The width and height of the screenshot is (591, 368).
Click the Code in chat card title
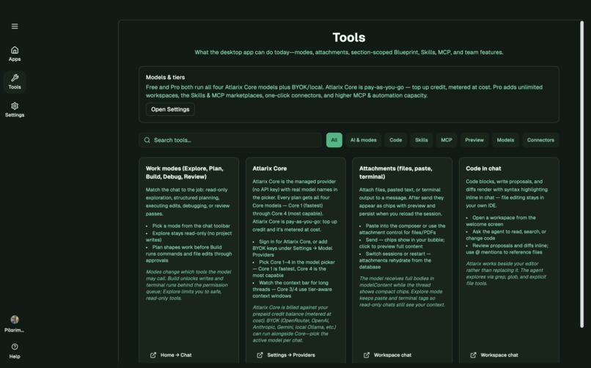484,169
